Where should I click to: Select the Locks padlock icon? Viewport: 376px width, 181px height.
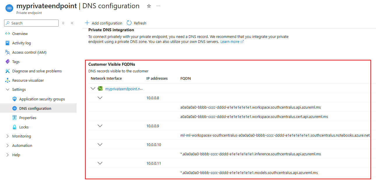tap(15, 127)
